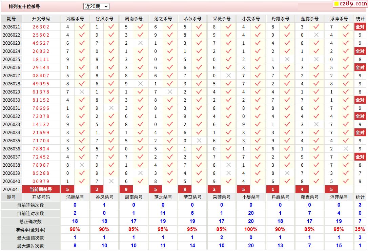Screen dimensions: 368x251
Task: Select the 全对 badge for period 2026037
Action: pyautogui.click(x=360, y=157)
